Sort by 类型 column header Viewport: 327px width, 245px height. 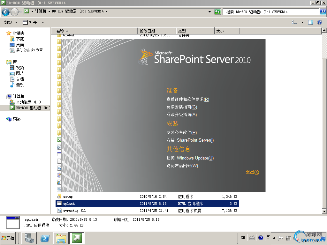click(195, 31)
